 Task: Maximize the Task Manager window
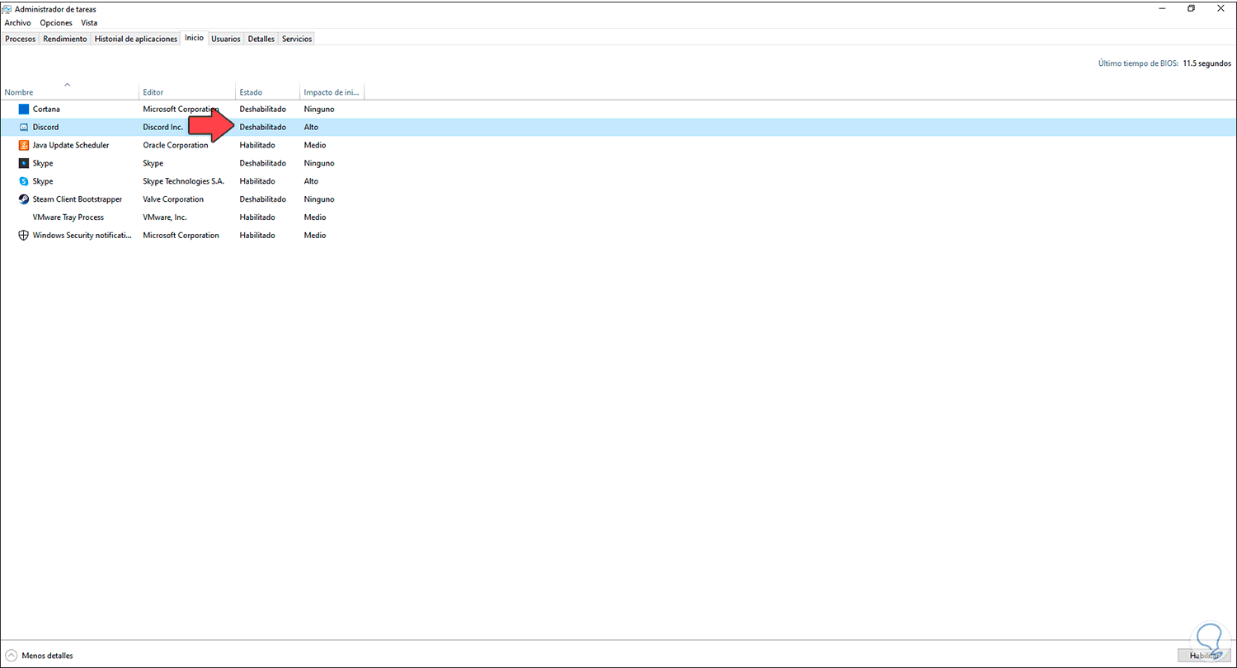(1192, 8)
